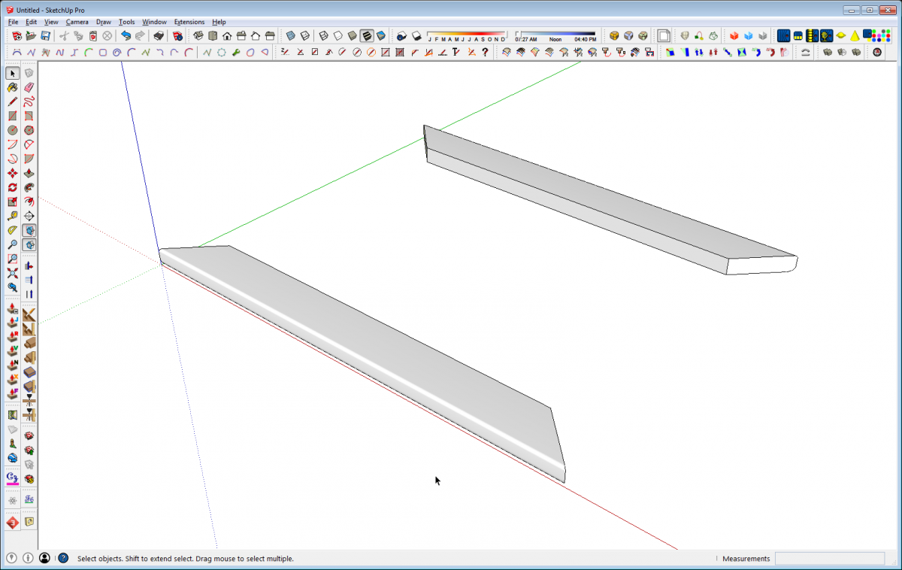The height and width of the screenshot is (570, 902).
Task: Pick the Line pencil tool
Action: point(13,102)
